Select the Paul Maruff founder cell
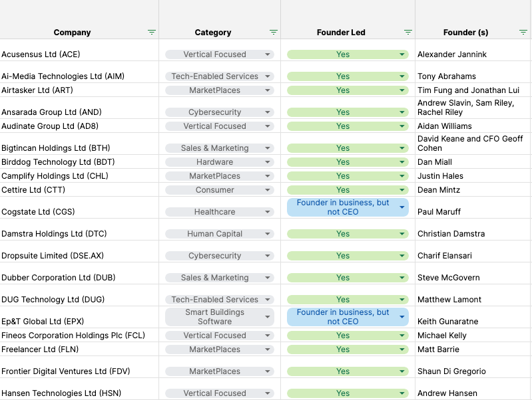This screenshot has width=532, height=400. (473, 207)
